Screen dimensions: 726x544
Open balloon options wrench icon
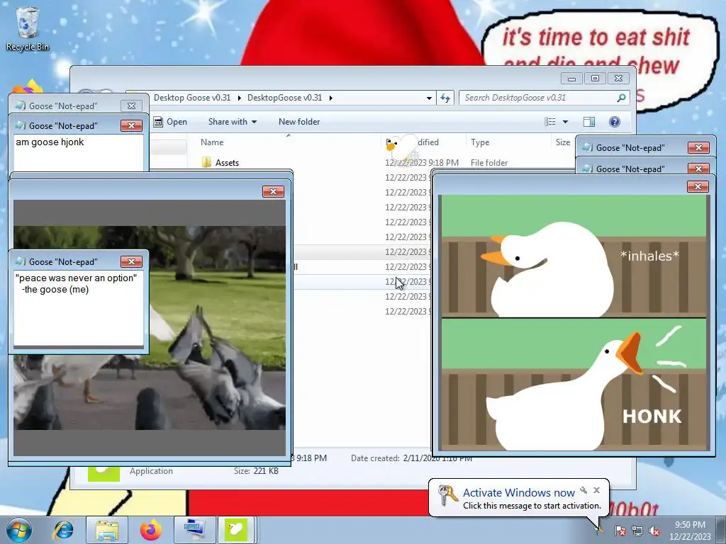[x=583, y=490]
